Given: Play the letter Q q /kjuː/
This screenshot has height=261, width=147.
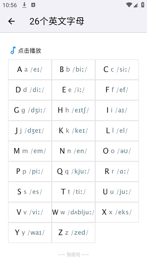Looking at the screenshot, I should (73, 171).
